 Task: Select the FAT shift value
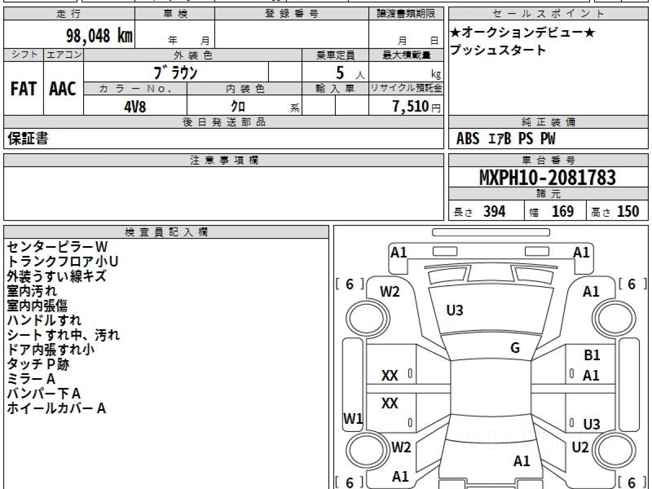coord(23,89)
